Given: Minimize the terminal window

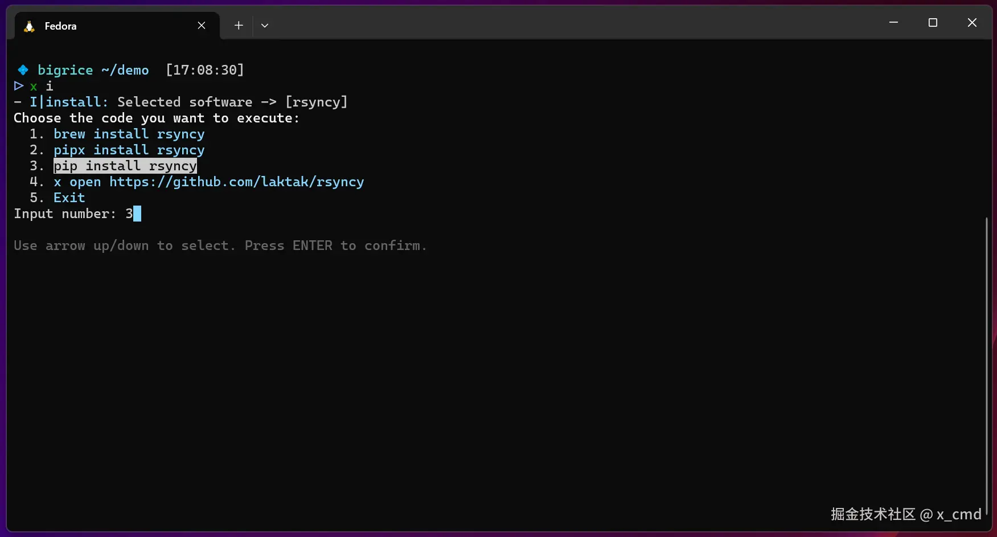Looking at the screenshot, I should (893, 23).
